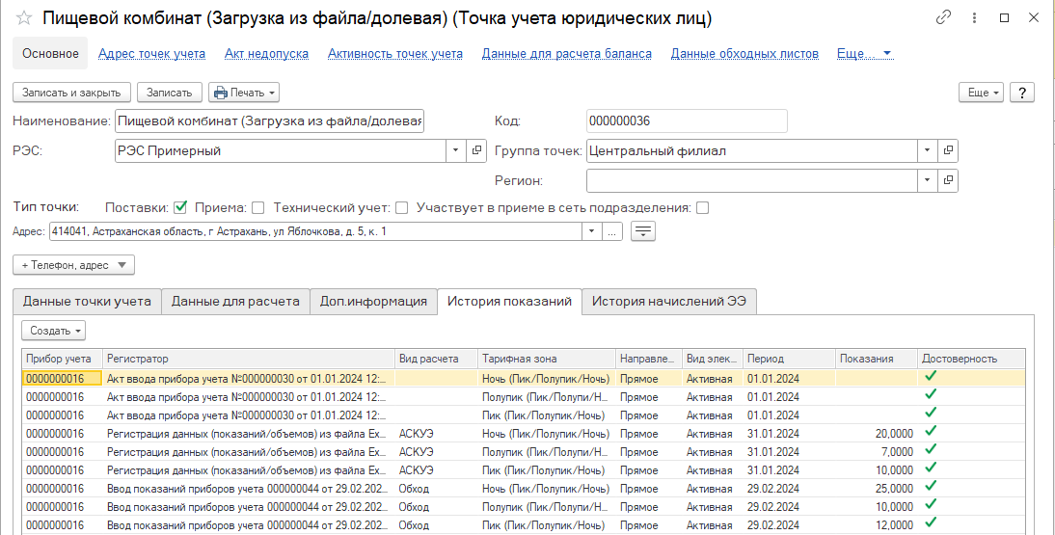Expand the РЭС dropdown list

(x=455, y=151)
